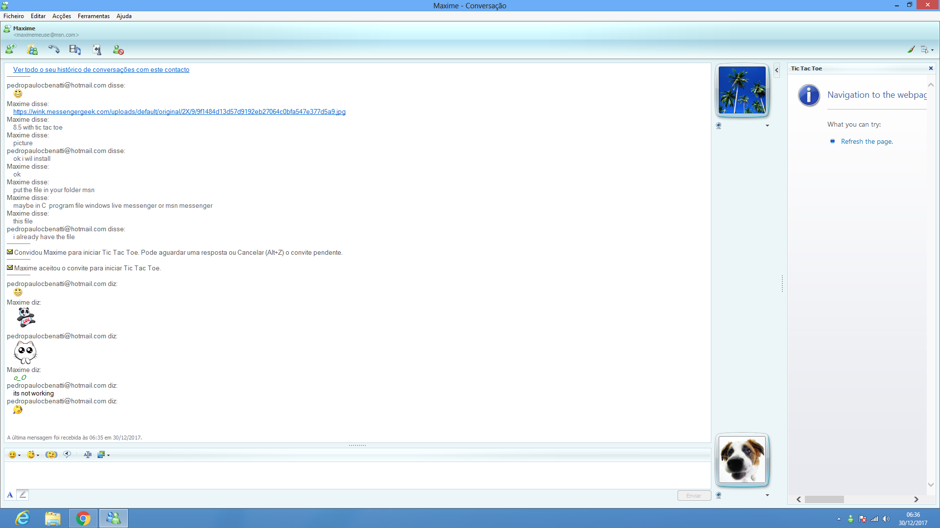Start a voice call with phone icon
The image size is (940, 528).
click(54, 49)
